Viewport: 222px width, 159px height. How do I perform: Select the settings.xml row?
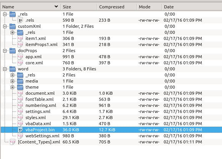(x=111, y=111)
